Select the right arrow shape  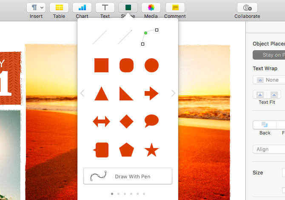[151, 93]
